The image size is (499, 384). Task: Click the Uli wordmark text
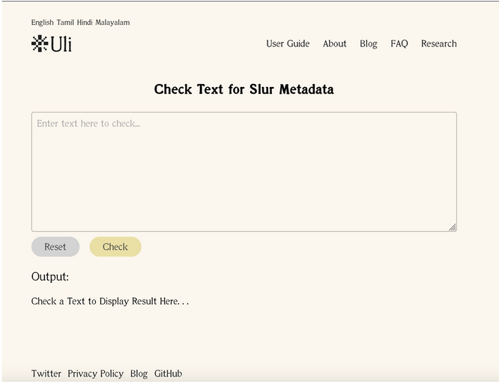[x=61, y=43]
